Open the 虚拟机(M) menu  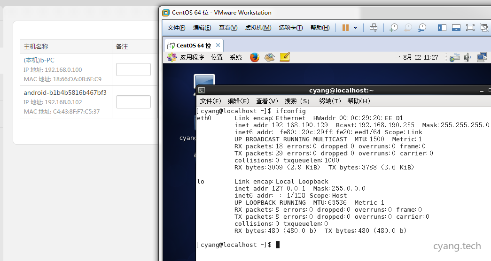(258, 28)
